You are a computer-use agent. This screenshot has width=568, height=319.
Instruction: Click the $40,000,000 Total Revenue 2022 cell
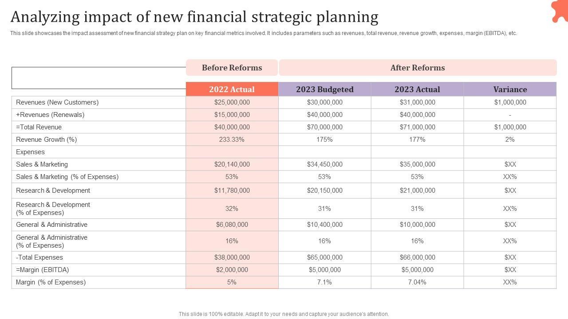pos(232,127)
